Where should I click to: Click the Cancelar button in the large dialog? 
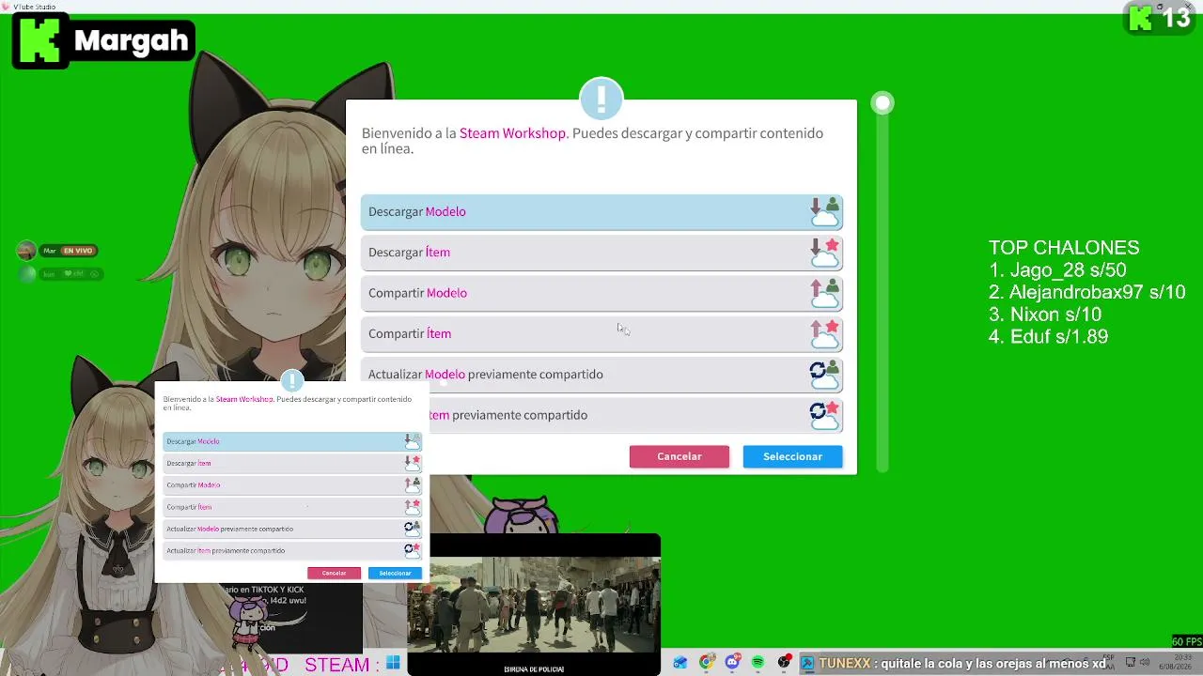[680, 456]
